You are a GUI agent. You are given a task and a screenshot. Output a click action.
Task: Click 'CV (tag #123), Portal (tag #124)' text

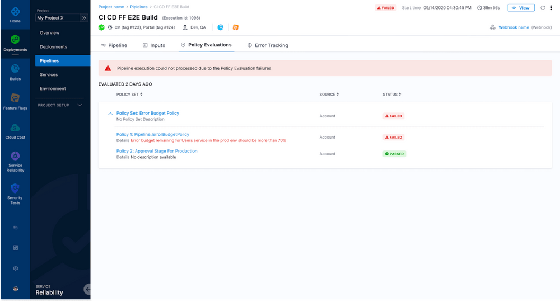tap(144, 27)
